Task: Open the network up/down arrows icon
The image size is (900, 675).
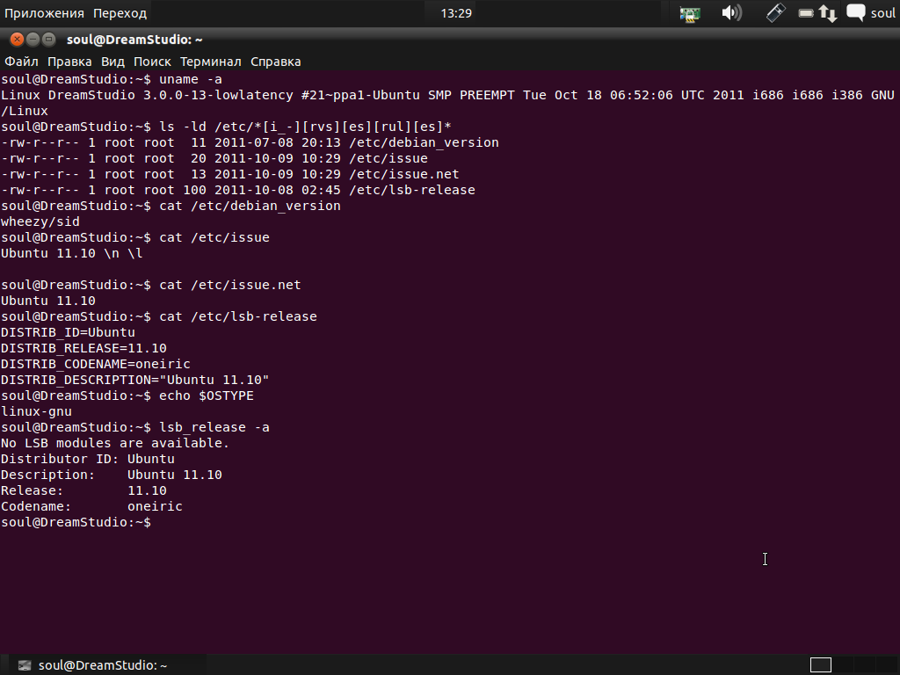Action: 828,13
